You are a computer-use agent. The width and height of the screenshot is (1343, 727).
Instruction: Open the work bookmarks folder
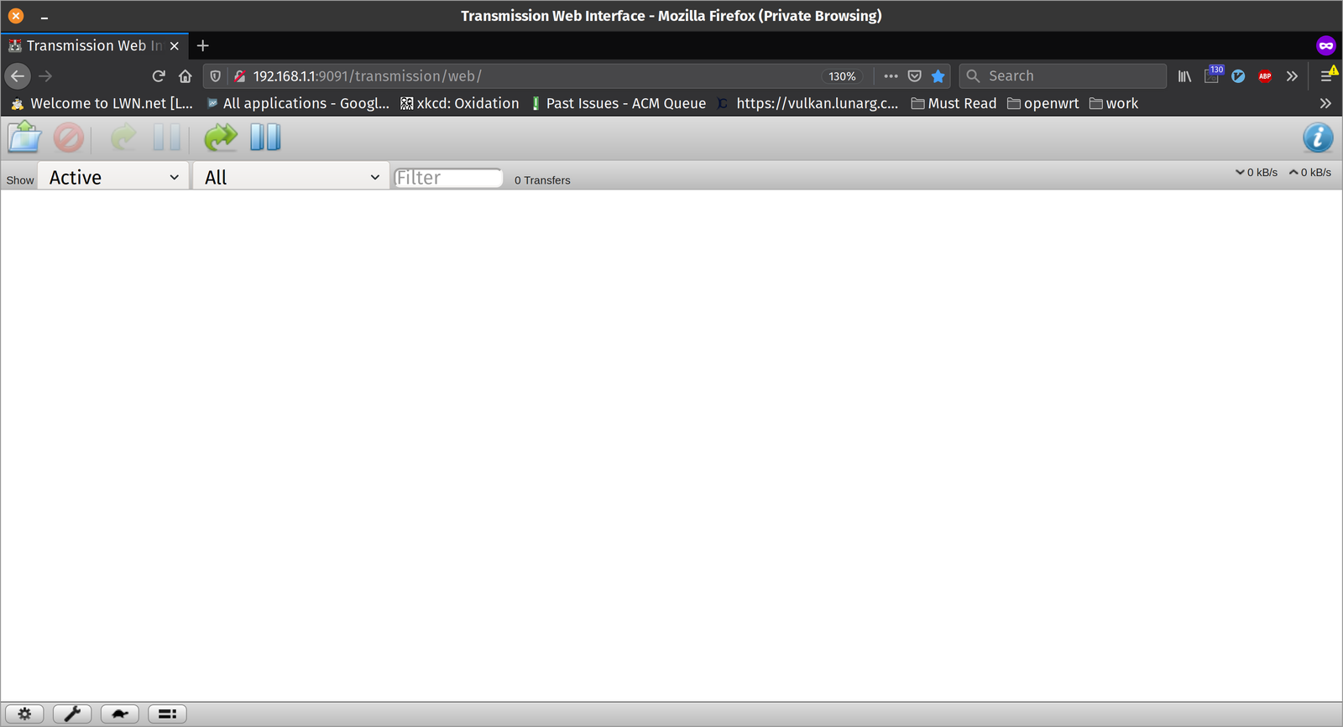(x=1113, y=103)
